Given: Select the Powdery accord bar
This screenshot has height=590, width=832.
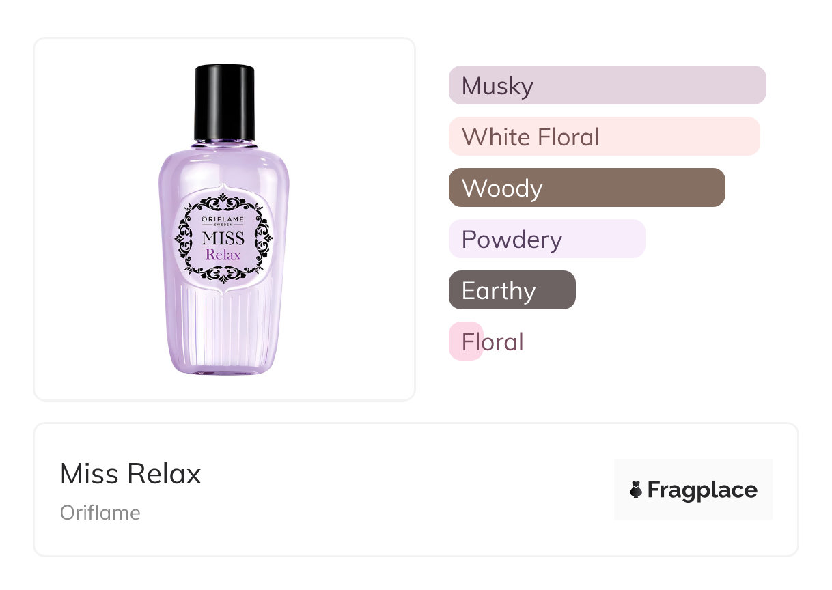Looking at the screenshot, I should (x=546, y=239).
